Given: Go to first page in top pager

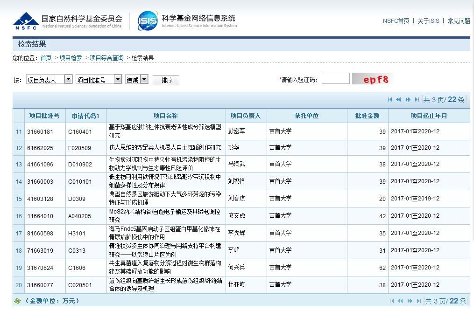Looking at the screenshot, I should click(389, 100).
